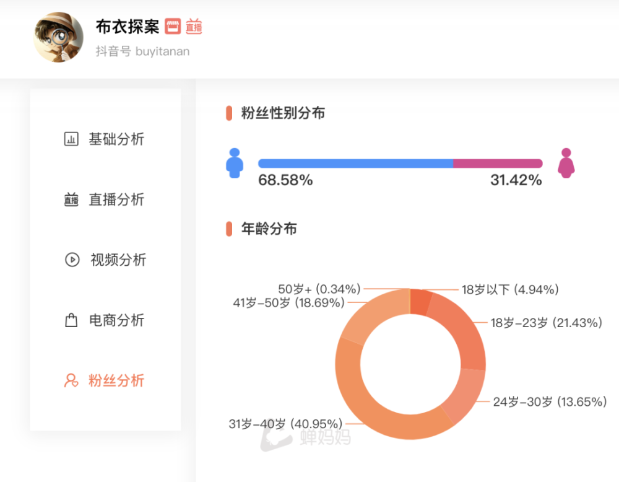Click the 基础分析 bar chart icon
This screenshot has height=482, width=619.
72,139
